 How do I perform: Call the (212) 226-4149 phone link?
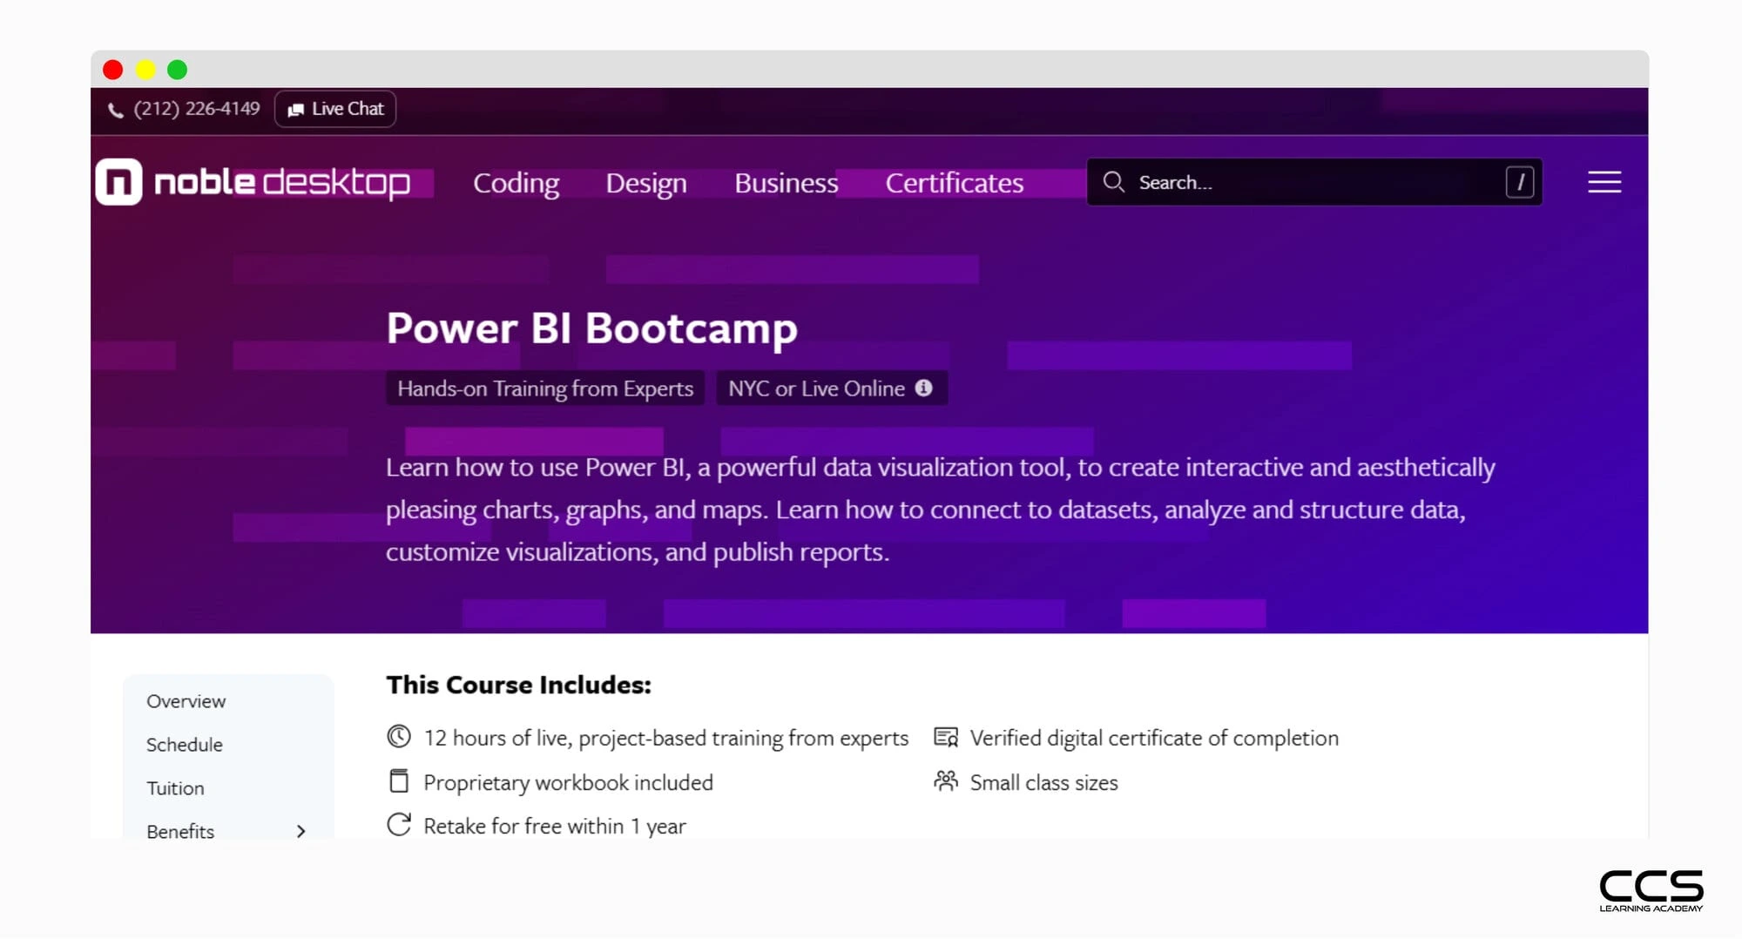click(197, 109)
